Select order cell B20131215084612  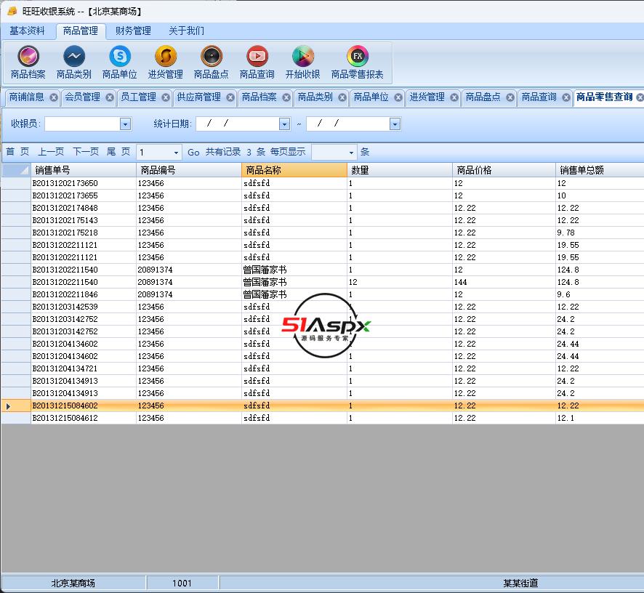pos(84,418)
